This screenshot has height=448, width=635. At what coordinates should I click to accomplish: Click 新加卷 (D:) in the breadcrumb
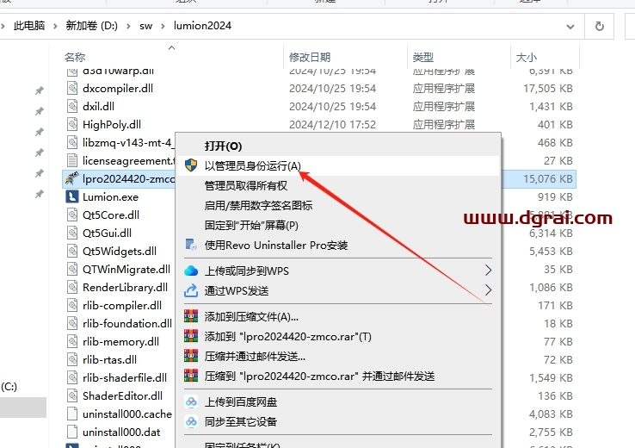click(x=91, y=26)
